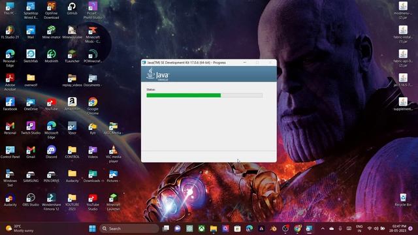Select the Twitch Studio desktop icon
Screen dimensions: 418x235
pyautogui.click(x=31, y=128)
